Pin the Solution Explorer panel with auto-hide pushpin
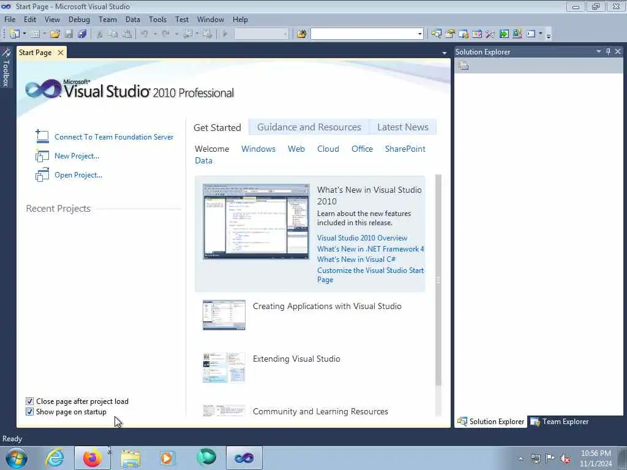This screenshot has width=627, height=470. click(x=608, y=51)
